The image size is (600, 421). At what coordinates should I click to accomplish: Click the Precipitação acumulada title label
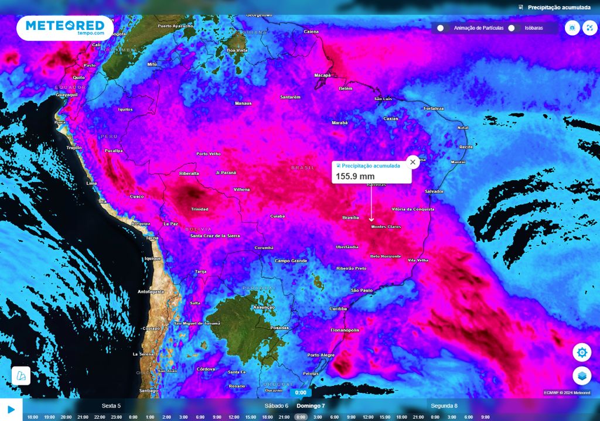click(x=558, y=8)
